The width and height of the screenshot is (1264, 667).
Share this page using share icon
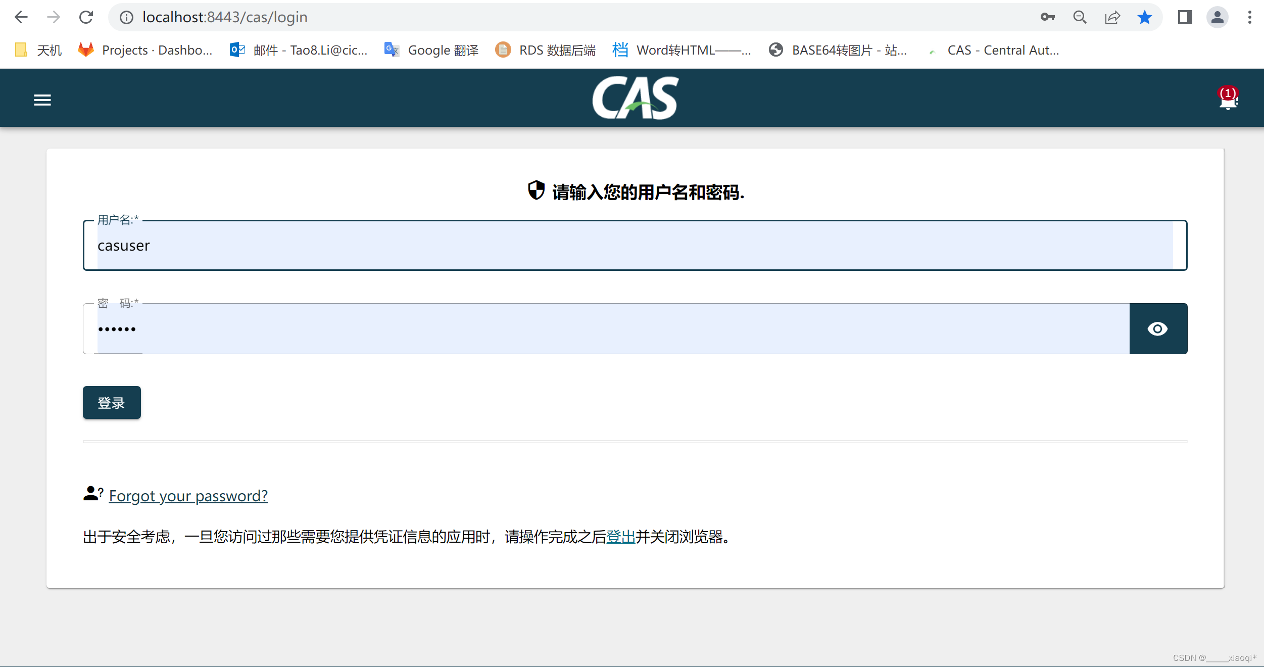1112,17
